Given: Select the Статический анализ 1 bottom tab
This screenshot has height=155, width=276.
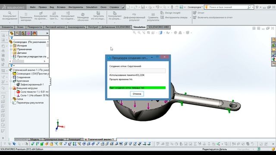Looking at the screenshot, I should tap(100, 139).
